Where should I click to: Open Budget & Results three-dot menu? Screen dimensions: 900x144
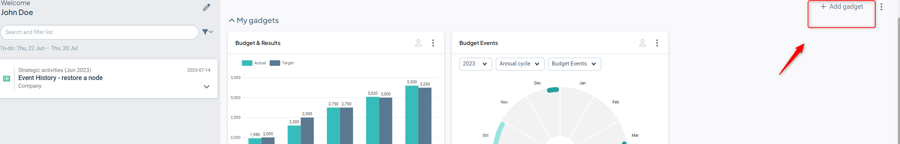[433, 43]
